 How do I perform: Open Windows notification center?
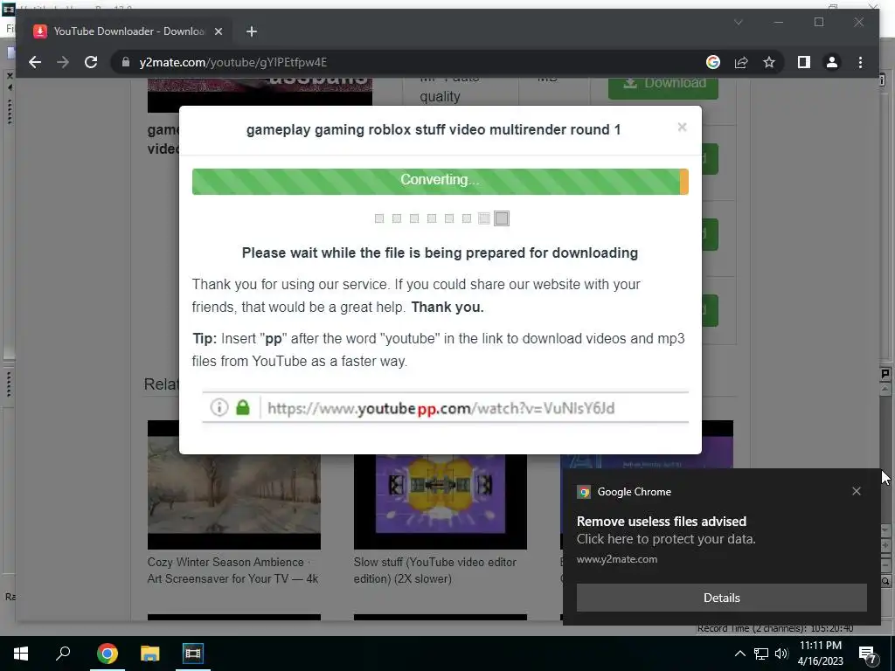tap(868, 654)
